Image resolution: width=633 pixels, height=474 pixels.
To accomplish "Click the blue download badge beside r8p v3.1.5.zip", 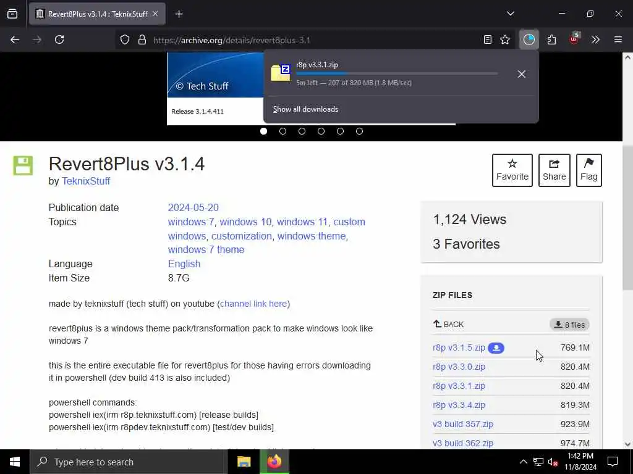I will coord(496,348).
